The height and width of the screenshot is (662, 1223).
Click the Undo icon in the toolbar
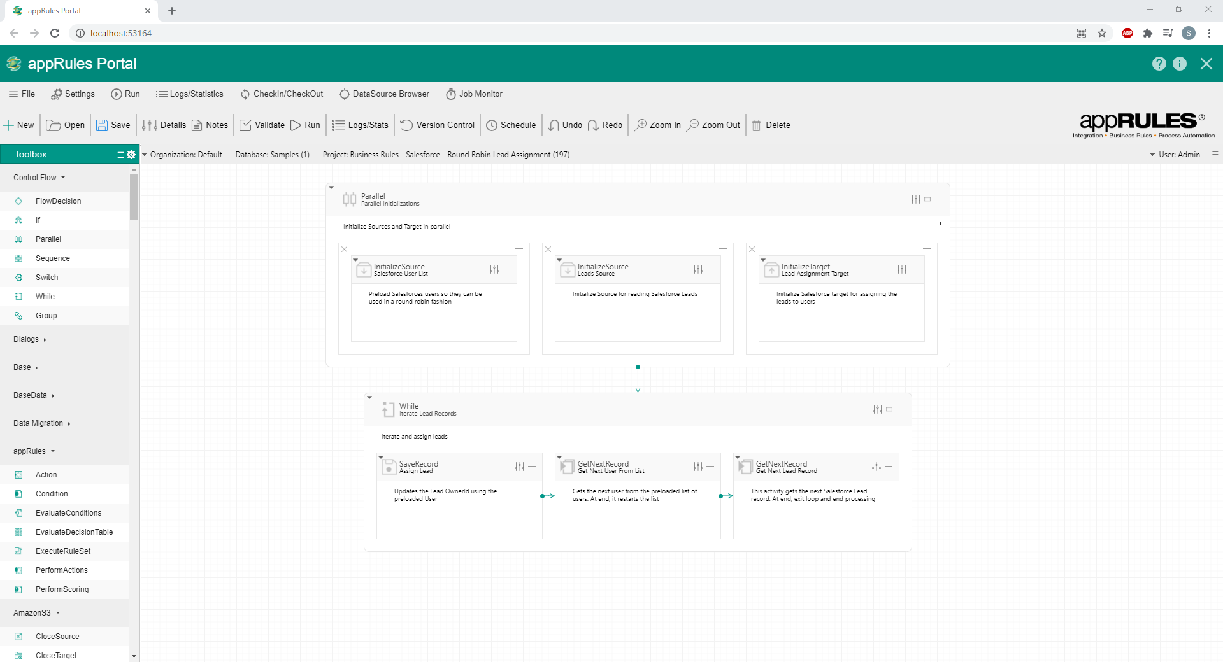click(564, 125)
